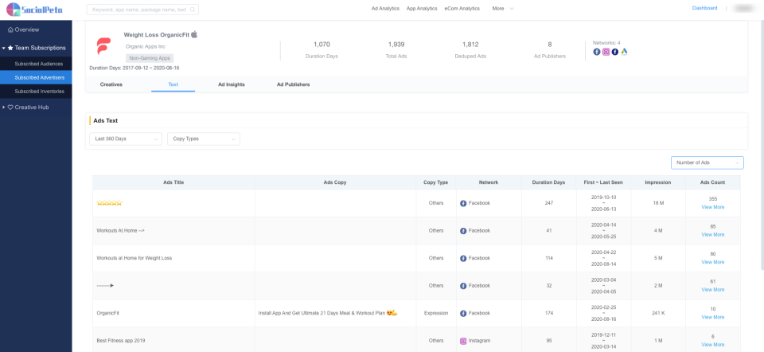
Task: Click the Duration Days column header
Action: tap(548, 182)
